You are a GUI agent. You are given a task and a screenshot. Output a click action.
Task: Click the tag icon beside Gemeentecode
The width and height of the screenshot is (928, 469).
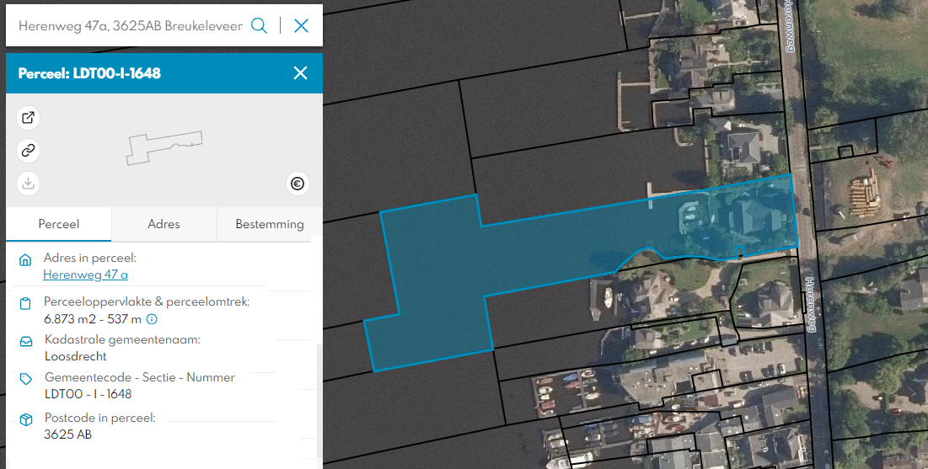[25, 379]
